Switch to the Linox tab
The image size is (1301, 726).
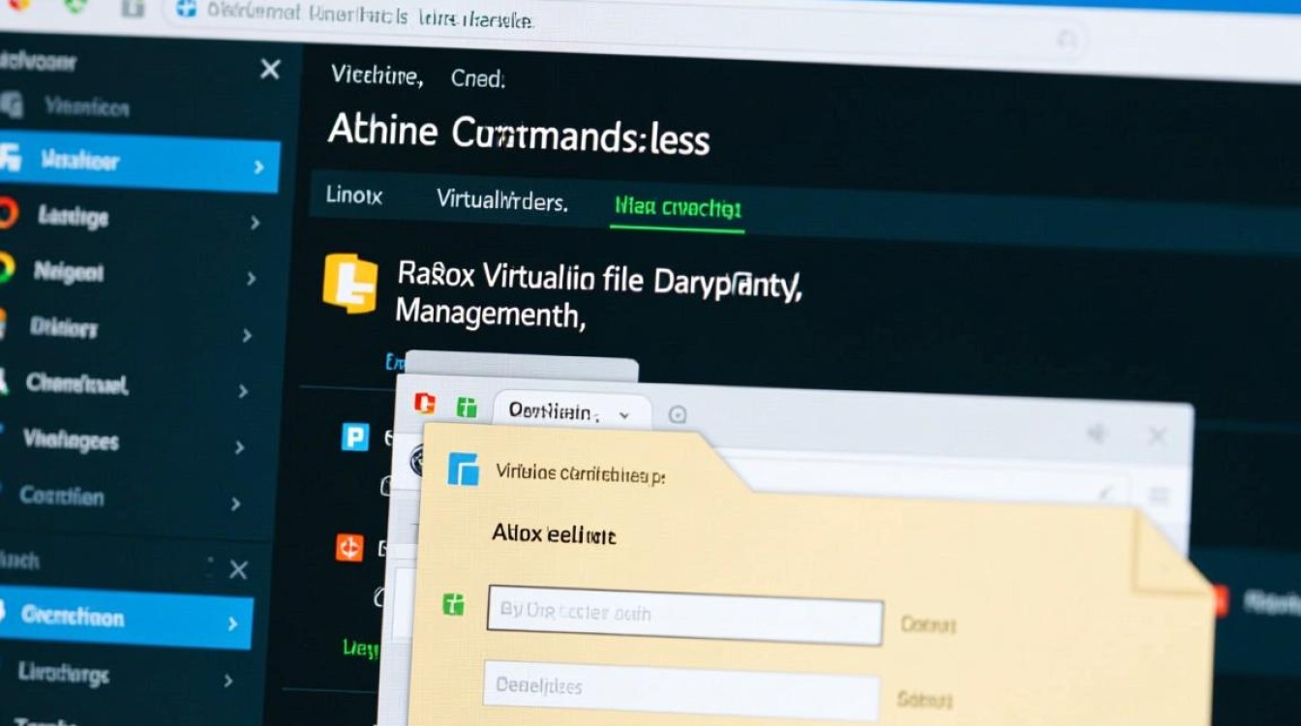[354, 197]
